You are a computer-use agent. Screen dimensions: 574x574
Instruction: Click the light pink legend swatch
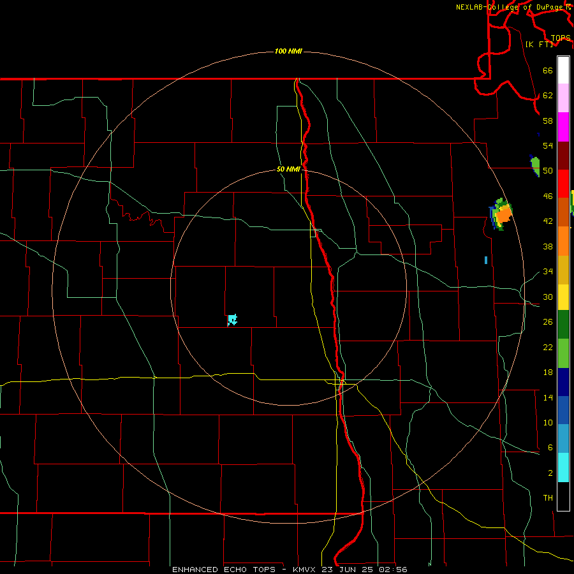tap(563, 98)
